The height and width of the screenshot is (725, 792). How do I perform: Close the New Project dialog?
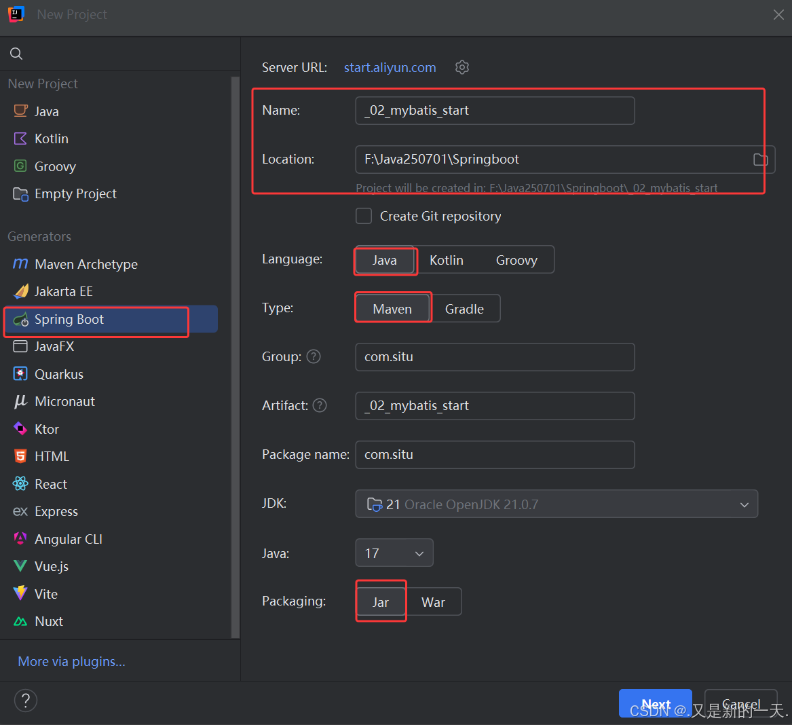pos(778,15)
